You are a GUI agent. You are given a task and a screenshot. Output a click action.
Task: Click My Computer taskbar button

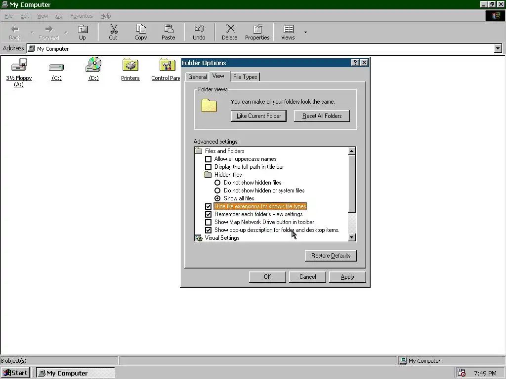pos(76,373)
